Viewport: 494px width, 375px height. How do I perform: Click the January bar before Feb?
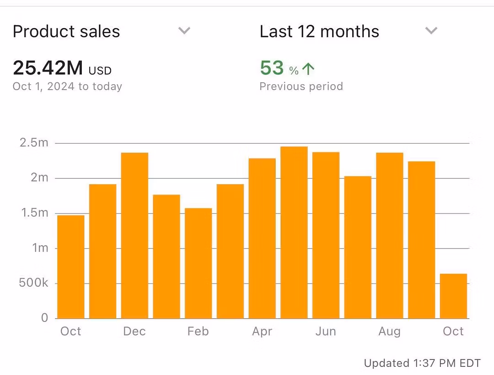click(x=166, y=257)
